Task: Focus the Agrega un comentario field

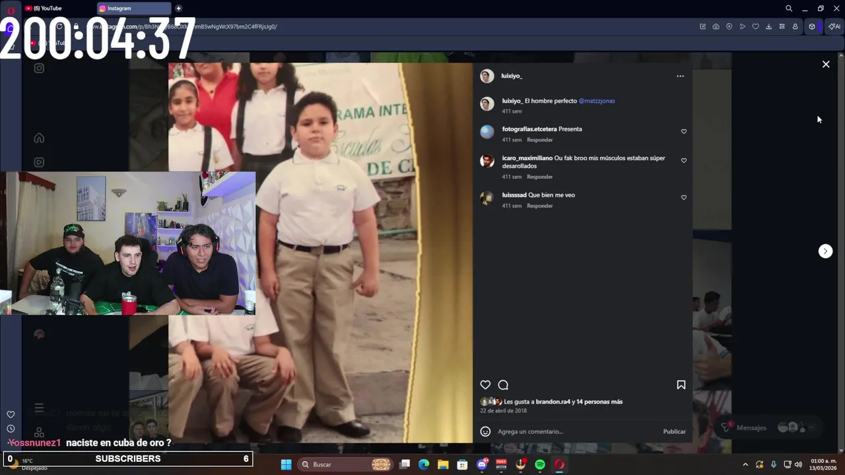Action: [x=578, y=431]
